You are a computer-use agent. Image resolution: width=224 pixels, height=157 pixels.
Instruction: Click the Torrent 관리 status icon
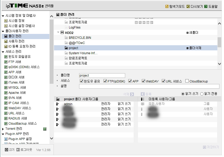45,129
